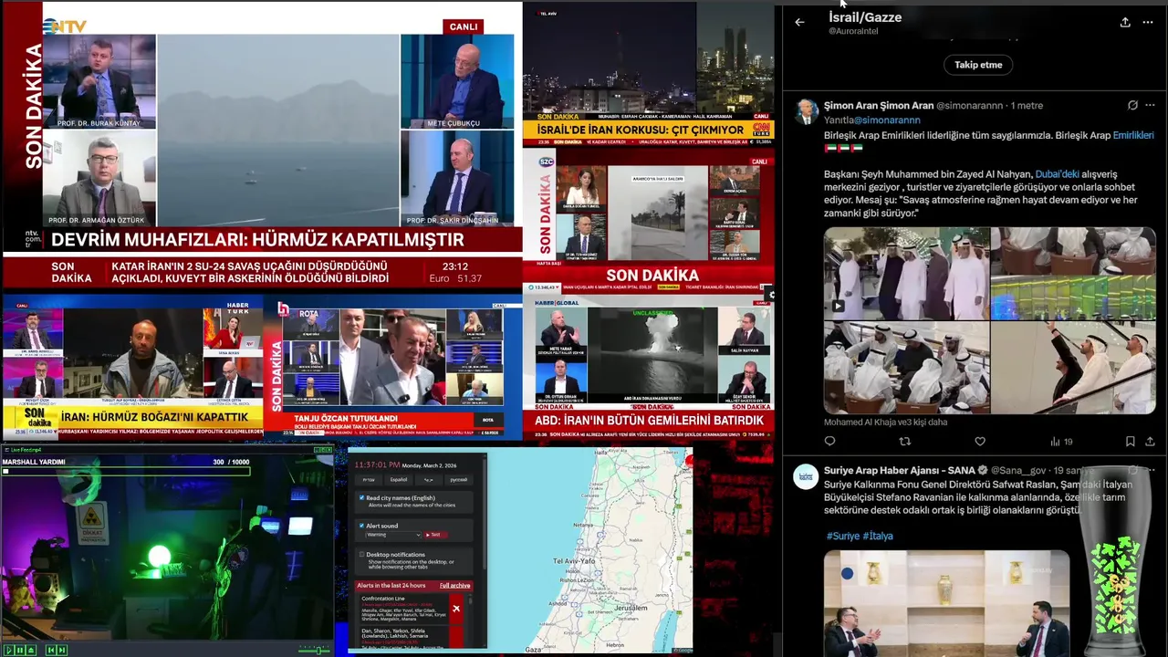This screenshot has height=657, width=1168.
Task: Open the Full archive link
Action: (x=455, y=586)
